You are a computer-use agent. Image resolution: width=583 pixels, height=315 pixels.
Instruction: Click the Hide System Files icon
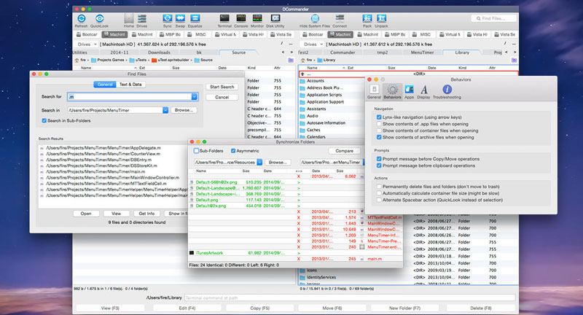tap(313, 18)
